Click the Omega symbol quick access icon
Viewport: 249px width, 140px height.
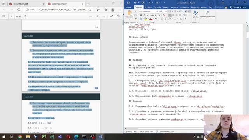pyautogui.click(x=157, y=3)
